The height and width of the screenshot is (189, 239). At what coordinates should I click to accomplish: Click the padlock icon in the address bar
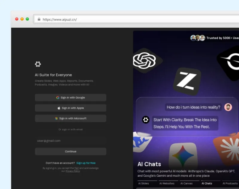(39, 19)
